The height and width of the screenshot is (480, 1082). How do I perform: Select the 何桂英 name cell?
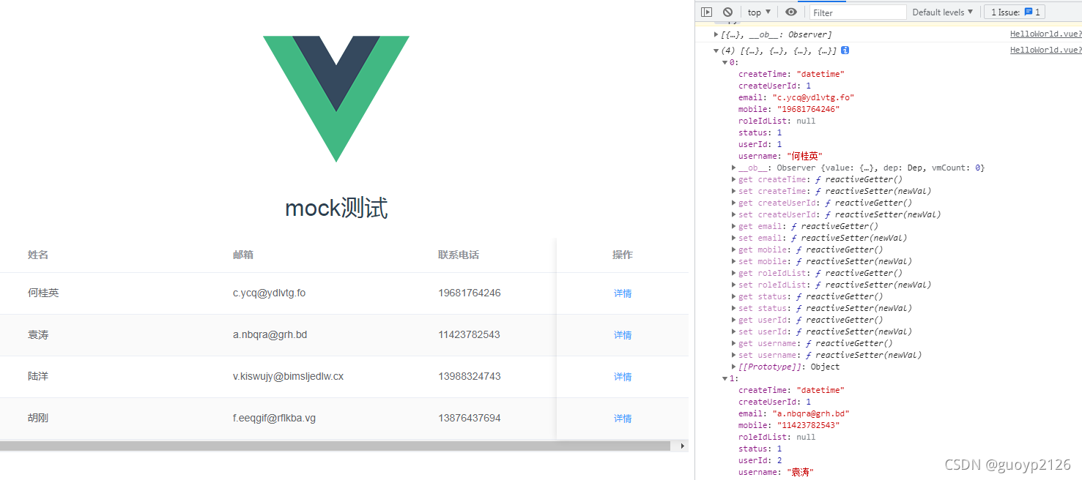(43, 293)
